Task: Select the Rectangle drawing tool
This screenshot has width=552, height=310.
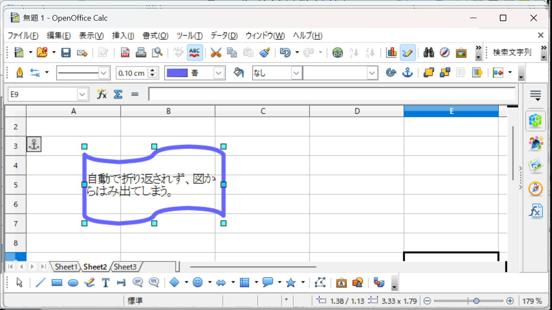Action: click(x=56, y=282)
